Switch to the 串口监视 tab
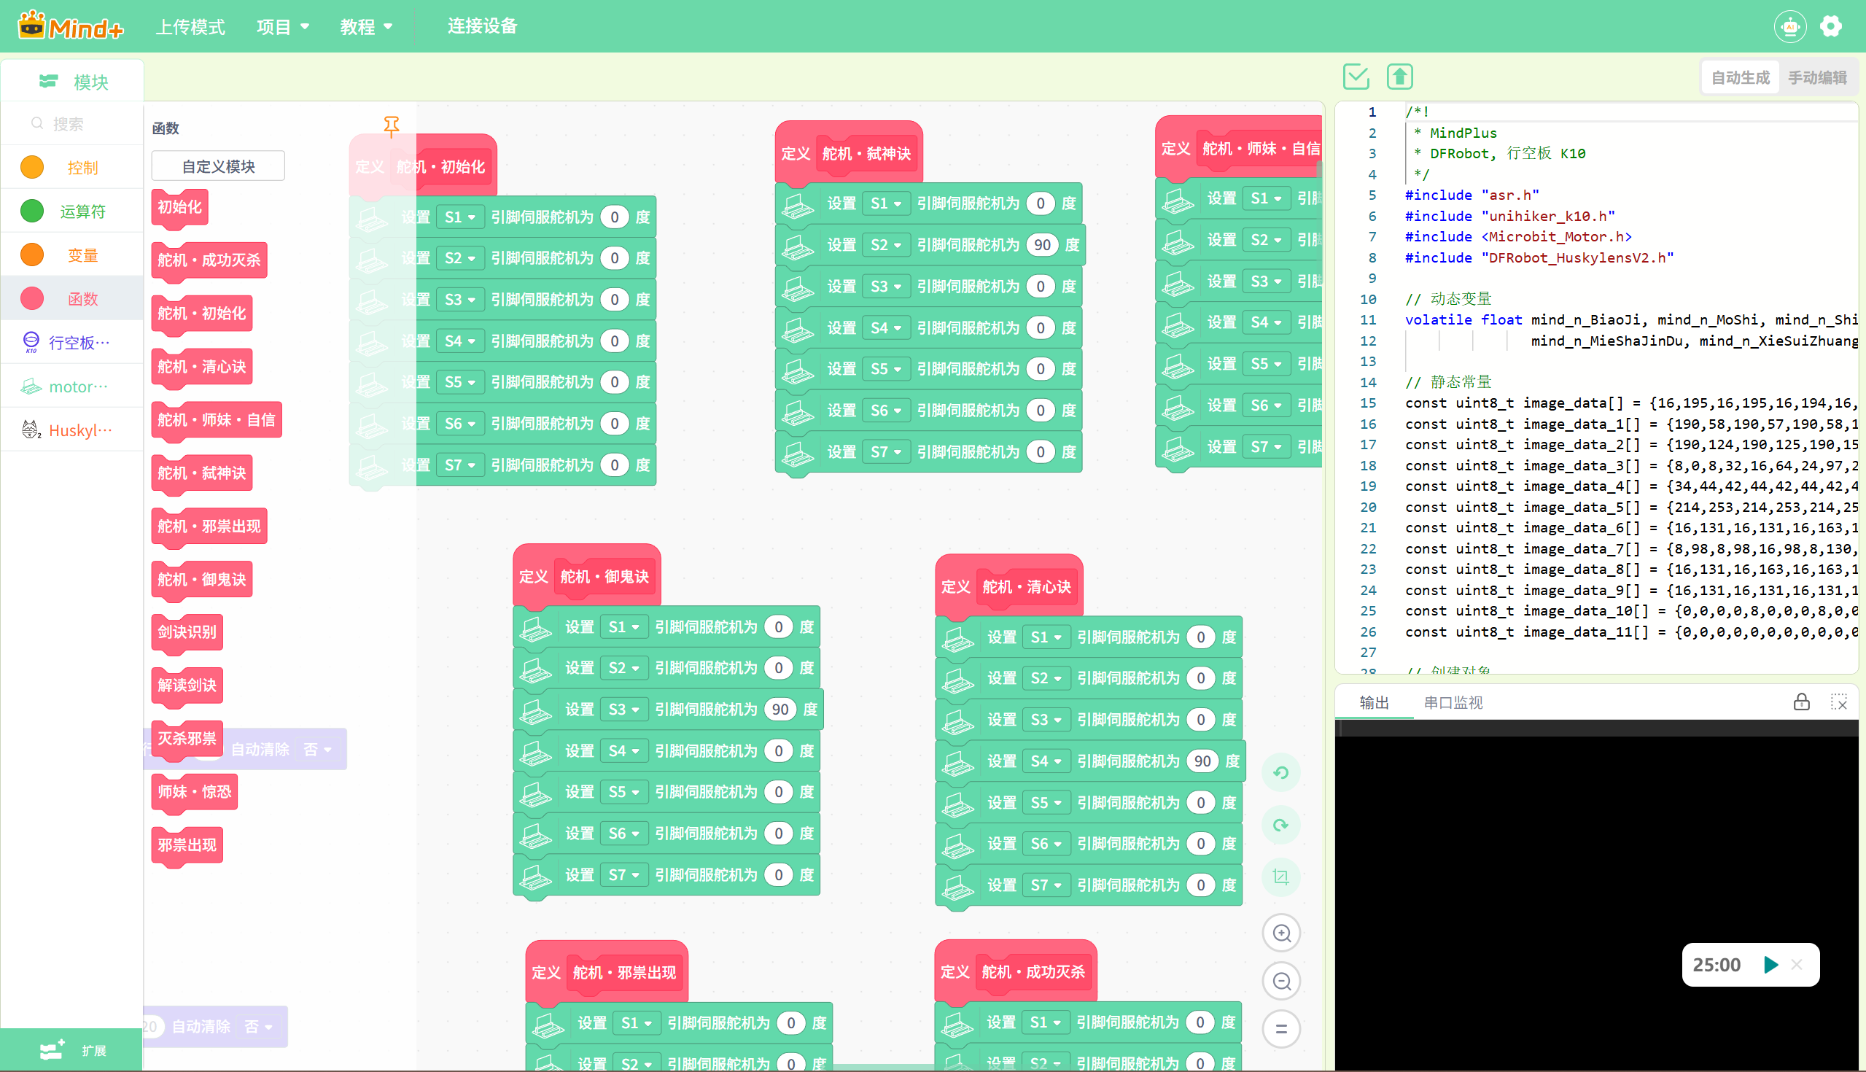This screenshot has height=1072, width=1866. point(1453,702)
